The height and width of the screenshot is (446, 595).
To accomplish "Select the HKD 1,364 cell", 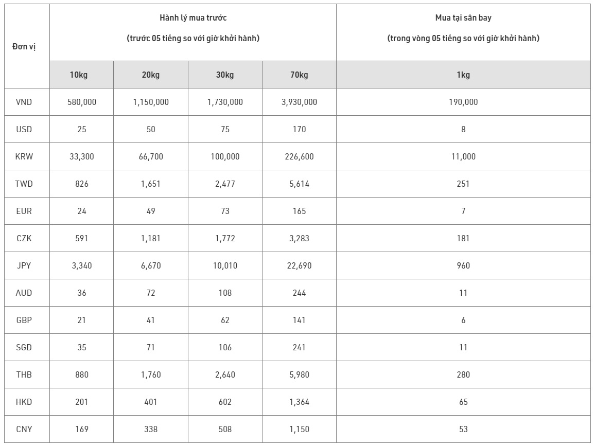I will [299, 402].
